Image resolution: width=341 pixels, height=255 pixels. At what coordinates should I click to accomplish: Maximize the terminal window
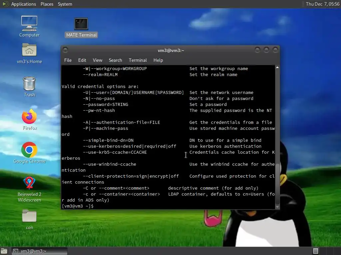(266, 50)
